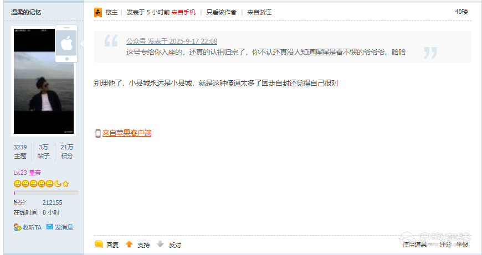Click the 3万 帖子 count
Viewport: 482px width, 255px height.
coord(43,152)
